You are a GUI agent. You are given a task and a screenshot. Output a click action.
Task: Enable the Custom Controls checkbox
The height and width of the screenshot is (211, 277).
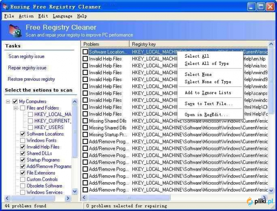click(23, 179)
